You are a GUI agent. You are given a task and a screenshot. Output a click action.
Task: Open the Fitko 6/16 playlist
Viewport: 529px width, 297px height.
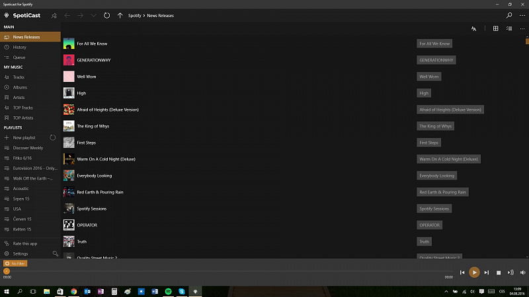[30, 158]
